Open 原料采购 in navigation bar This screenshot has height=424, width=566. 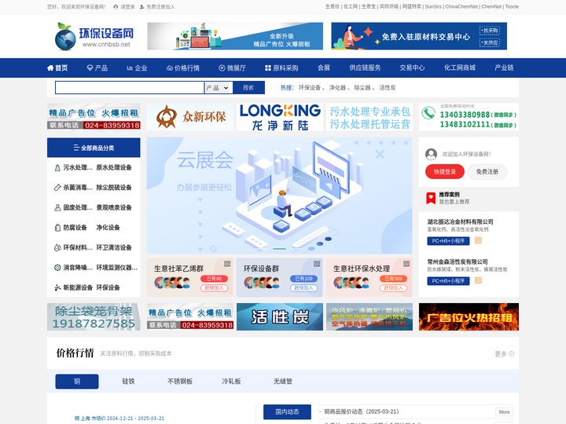(x=281, y=68)
